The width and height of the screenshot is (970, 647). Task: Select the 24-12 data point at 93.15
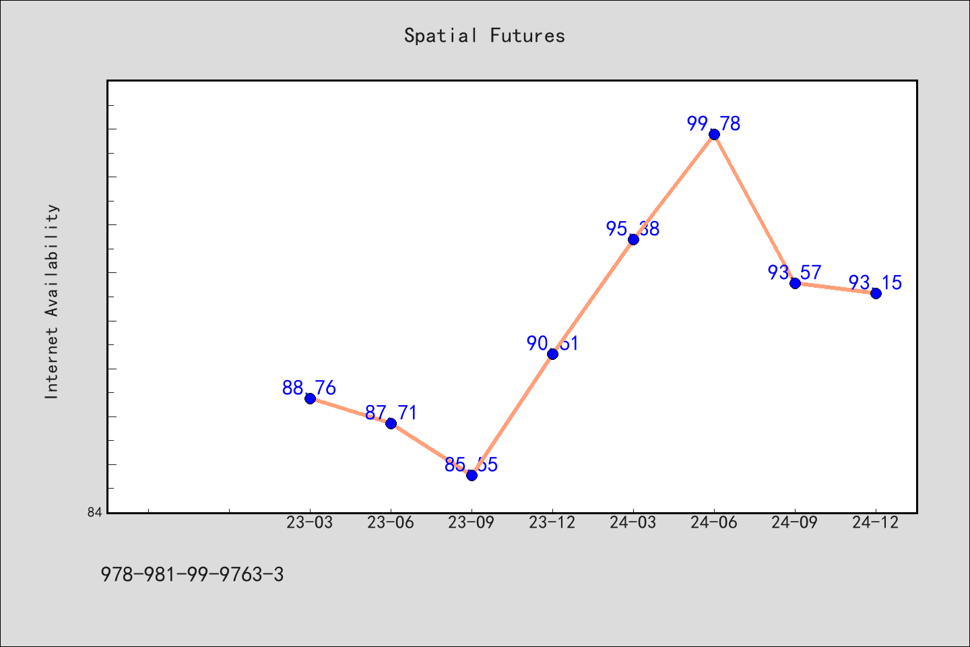click(876, 293)
